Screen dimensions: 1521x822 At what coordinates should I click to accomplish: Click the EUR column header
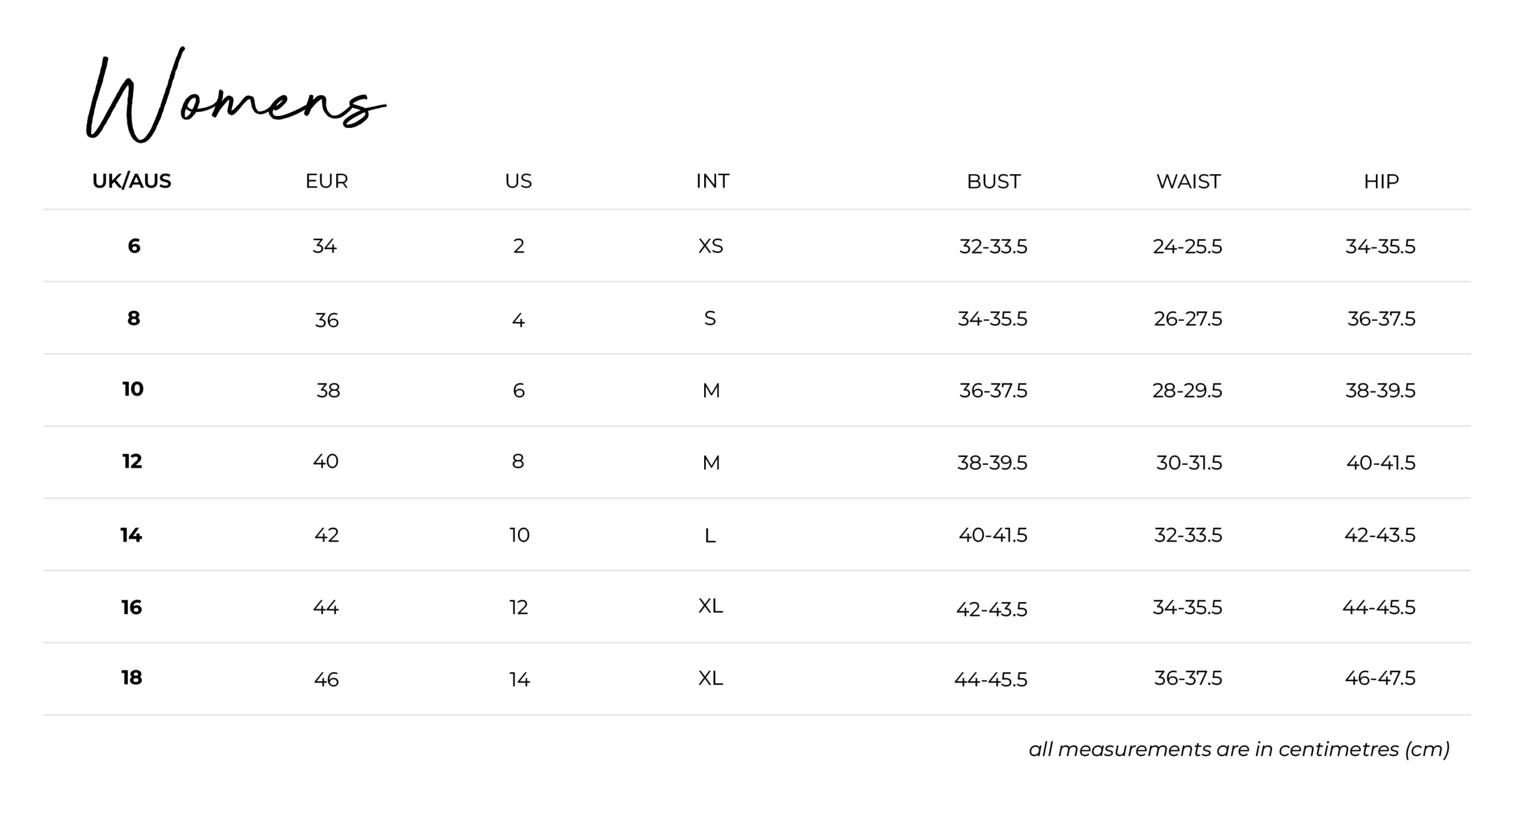tap(326, 181)
